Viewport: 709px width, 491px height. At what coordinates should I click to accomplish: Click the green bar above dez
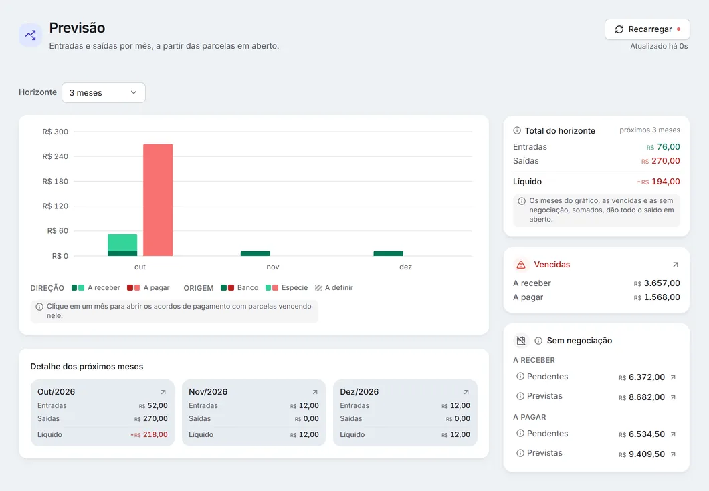click(388, 253)
